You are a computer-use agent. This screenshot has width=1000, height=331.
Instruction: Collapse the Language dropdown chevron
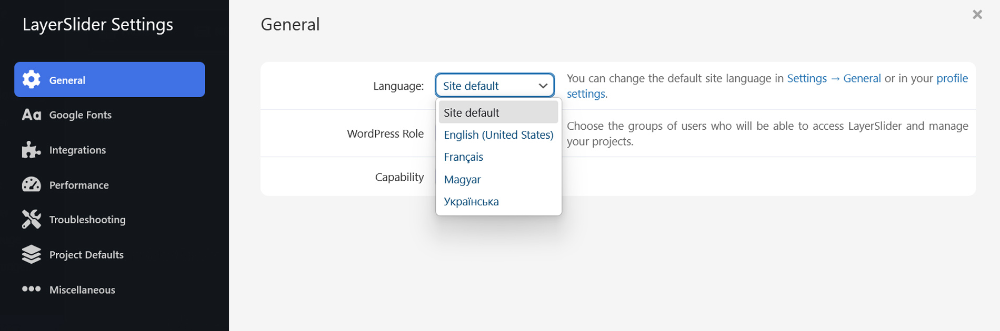click(x=543, y=86)
